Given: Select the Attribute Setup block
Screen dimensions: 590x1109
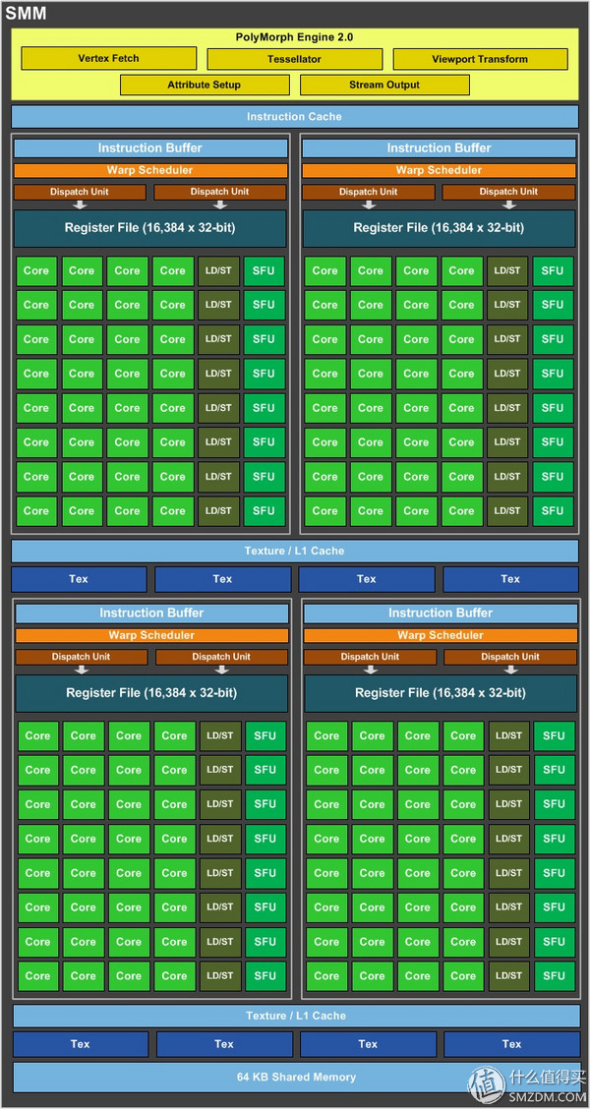Looking at the screenshot, I should 204,85.
